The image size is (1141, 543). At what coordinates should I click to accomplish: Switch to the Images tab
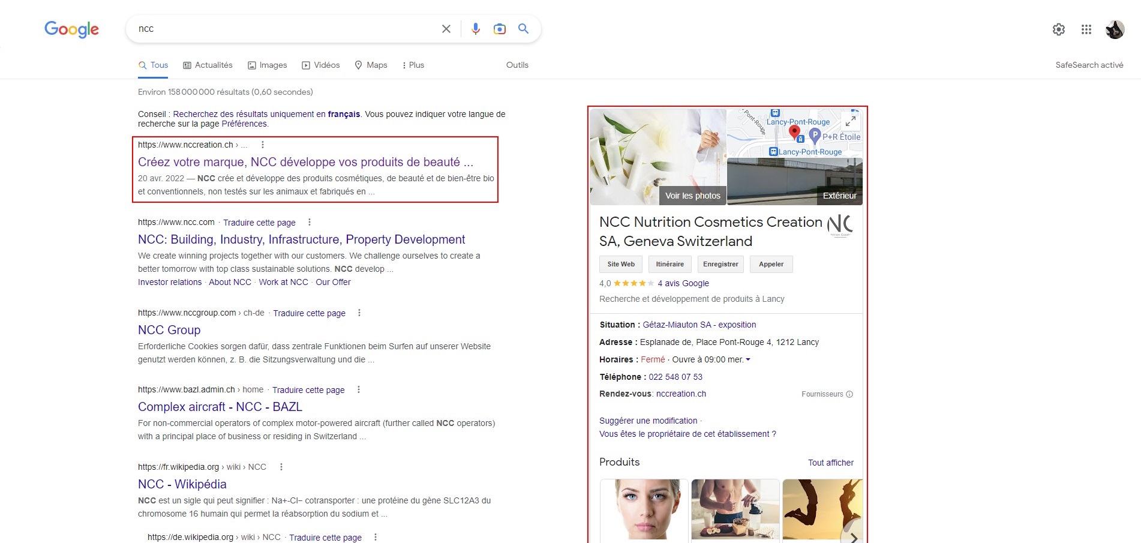(x=268, y=65)
